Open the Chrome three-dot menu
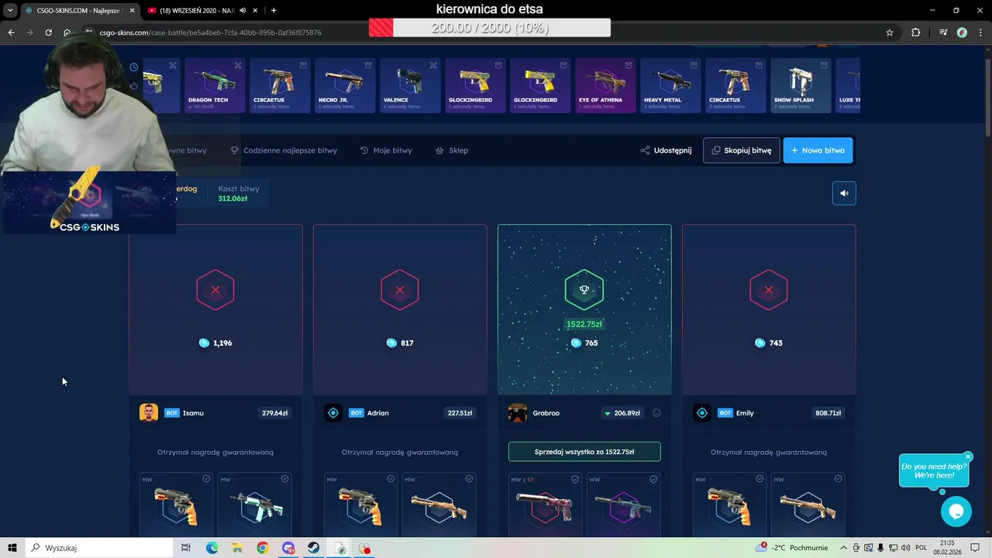This screenshot has height=558, width=992. tap(980, 33)
